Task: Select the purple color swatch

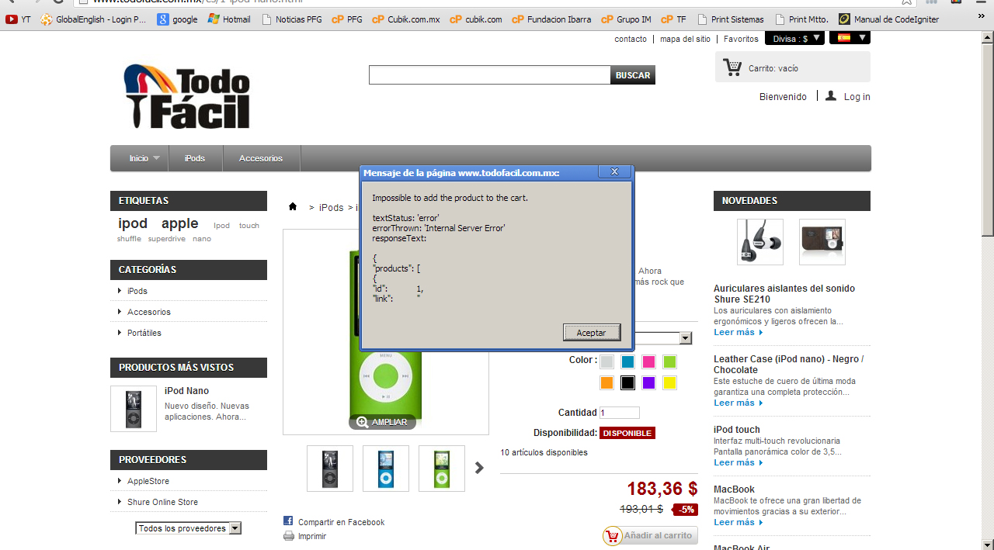Action: click(x=648, y=382)
